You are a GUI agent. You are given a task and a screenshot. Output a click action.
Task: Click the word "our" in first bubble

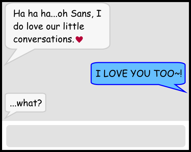[x=53, y=27]
